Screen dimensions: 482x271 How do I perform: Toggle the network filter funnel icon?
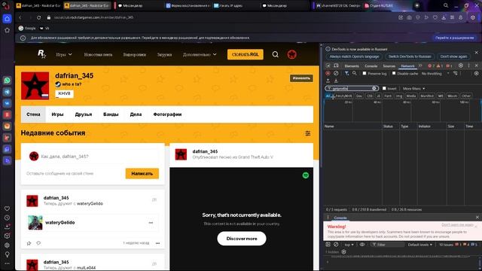coord(346,74)
